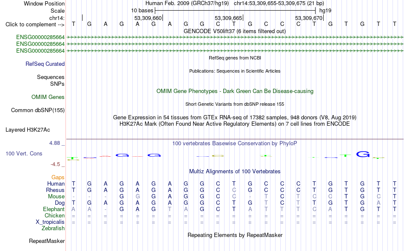
Task: Click the 'Gene Expression in 54 tissues' GTEx title
Action: coord(235,117)
